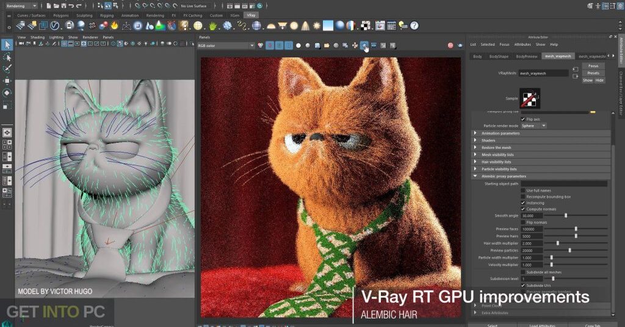Click the Presets button
Image resolution: width=625 pixels, height=327 pixels.
[593, 73]
